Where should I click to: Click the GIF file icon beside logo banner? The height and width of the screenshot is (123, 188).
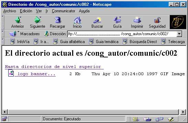pos(11,73)
